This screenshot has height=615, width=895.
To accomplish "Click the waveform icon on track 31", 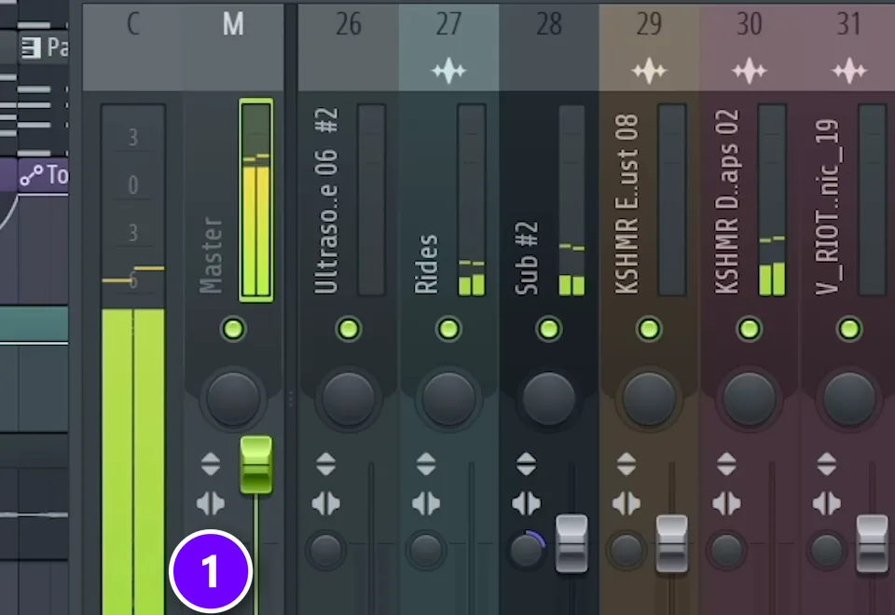I will 849,71.
